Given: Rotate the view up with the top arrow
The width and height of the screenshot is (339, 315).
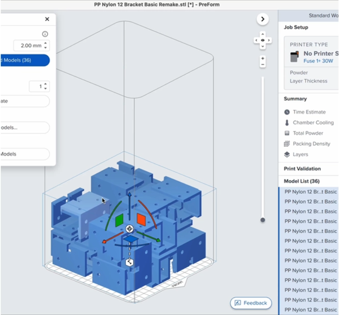Looking at the screenshot, I should [x=263, y=34].
